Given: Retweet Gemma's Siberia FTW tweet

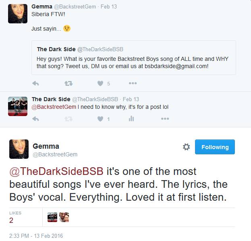Looking at the screenshot, I should [x=68, y=83].
